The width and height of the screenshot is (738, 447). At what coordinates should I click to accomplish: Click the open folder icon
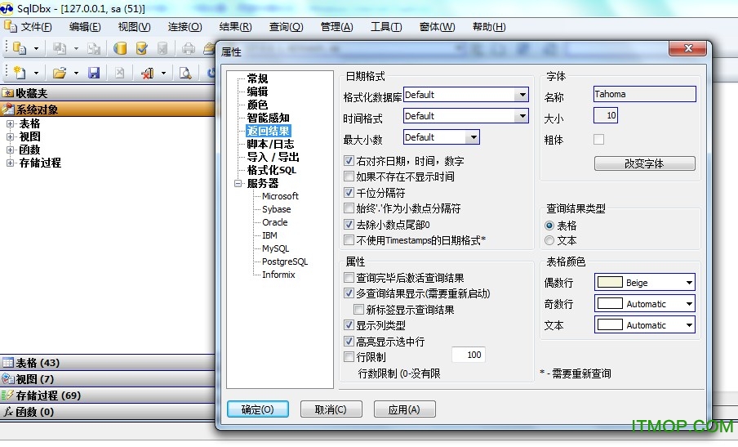click(x=60, y=73)
